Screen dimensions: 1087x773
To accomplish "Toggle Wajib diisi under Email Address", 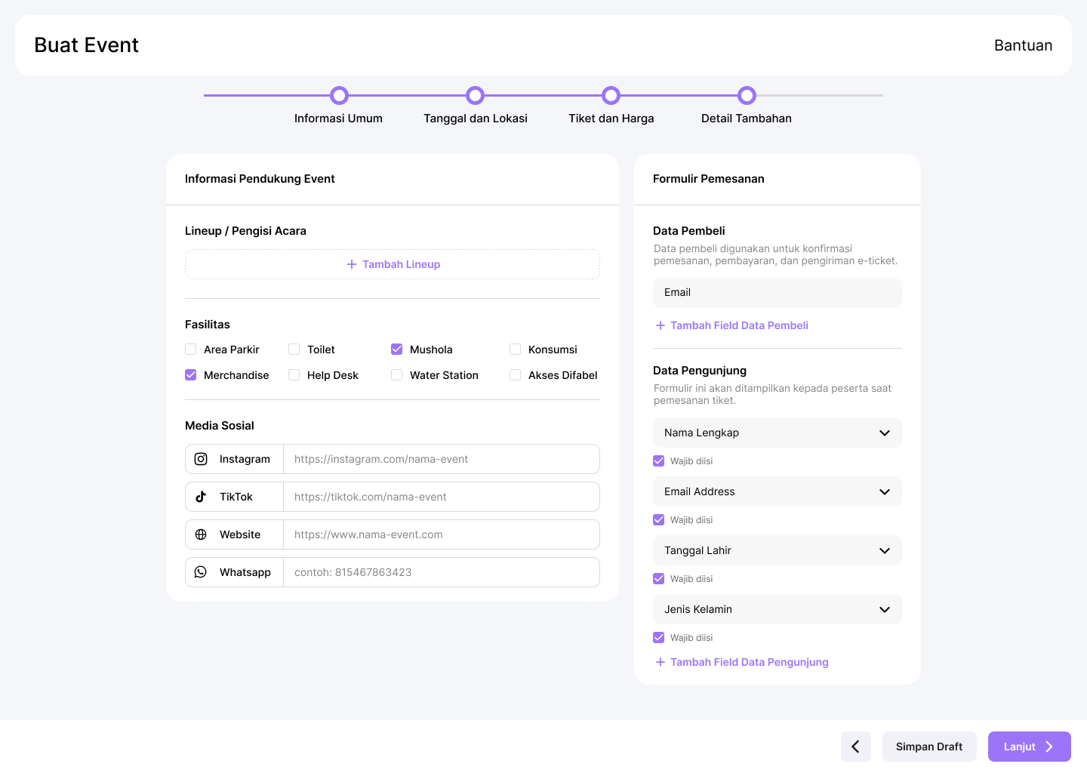I will [659, 520].
